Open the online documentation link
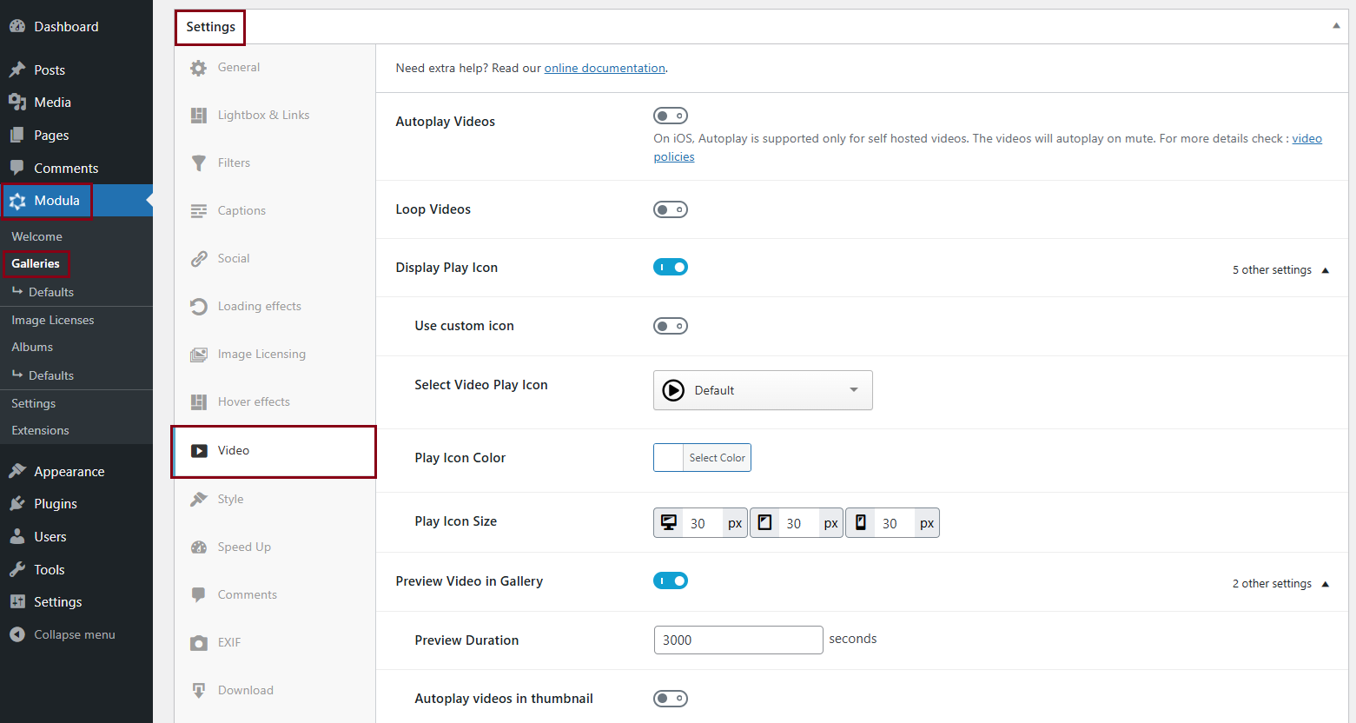1356x723 pixels. coord(605,68)
